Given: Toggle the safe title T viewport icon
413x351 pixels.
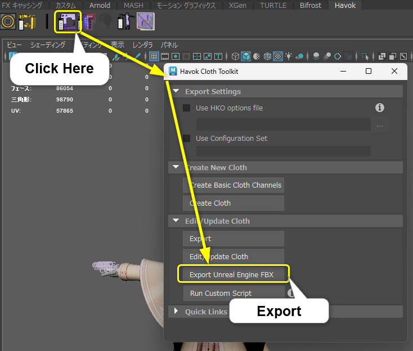Looking at the screenshot, I should (218, 56).
